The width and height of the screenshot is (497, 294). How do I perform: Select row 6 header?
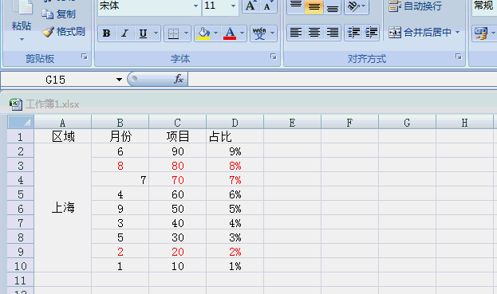click(21, 209)
